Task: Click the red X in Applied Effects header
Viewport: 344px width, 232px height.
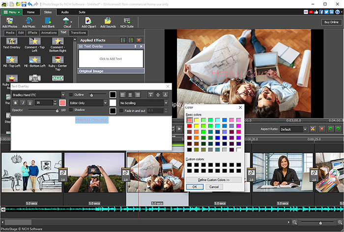Action: (x=139, y=40)
